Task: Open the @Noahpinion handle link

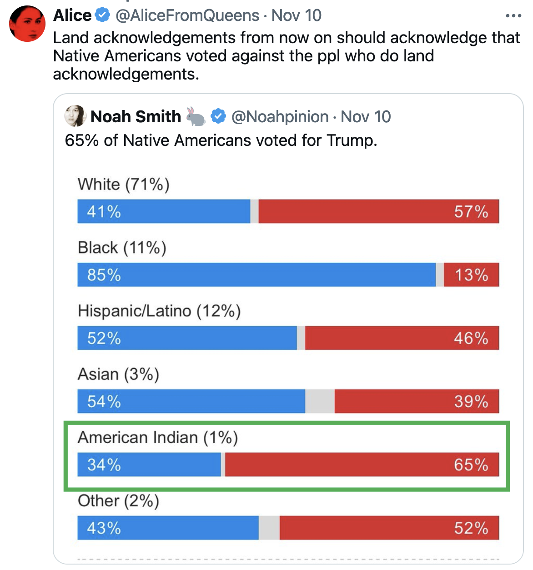Action: pyautogui.click(x=280, y=117)
